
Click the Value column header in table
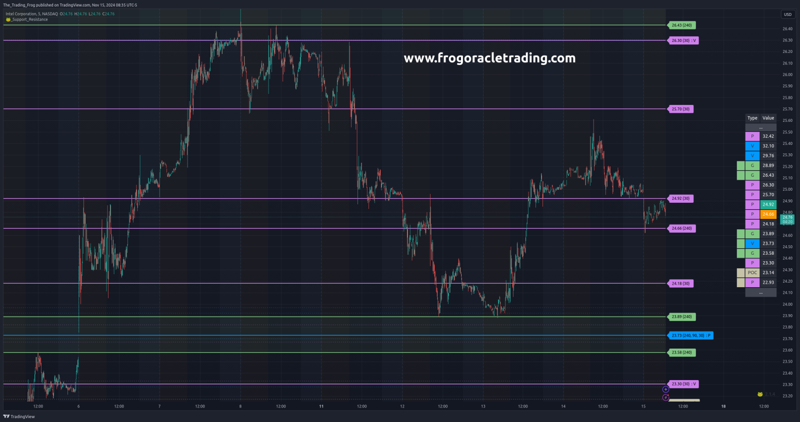pos(768,118)
